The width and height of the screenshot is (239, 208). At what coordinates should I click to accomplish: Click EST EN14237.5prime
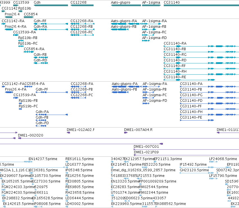[43, 159]
